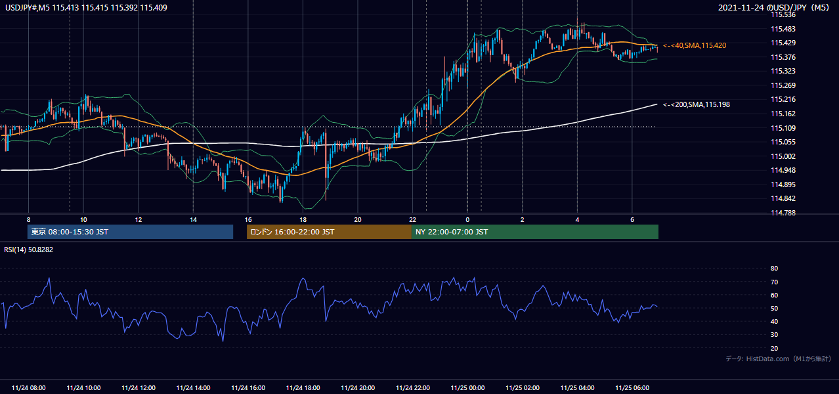Click the 11/25 04:00 date label
This screenshot has height=394, width=839.
click(577, 388)
